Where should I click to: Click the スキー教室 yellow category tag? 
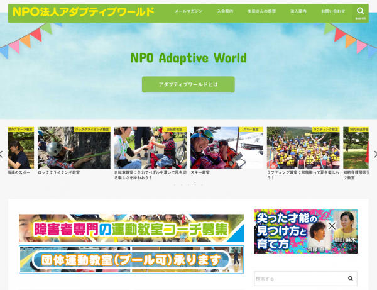tap(251, 130)
